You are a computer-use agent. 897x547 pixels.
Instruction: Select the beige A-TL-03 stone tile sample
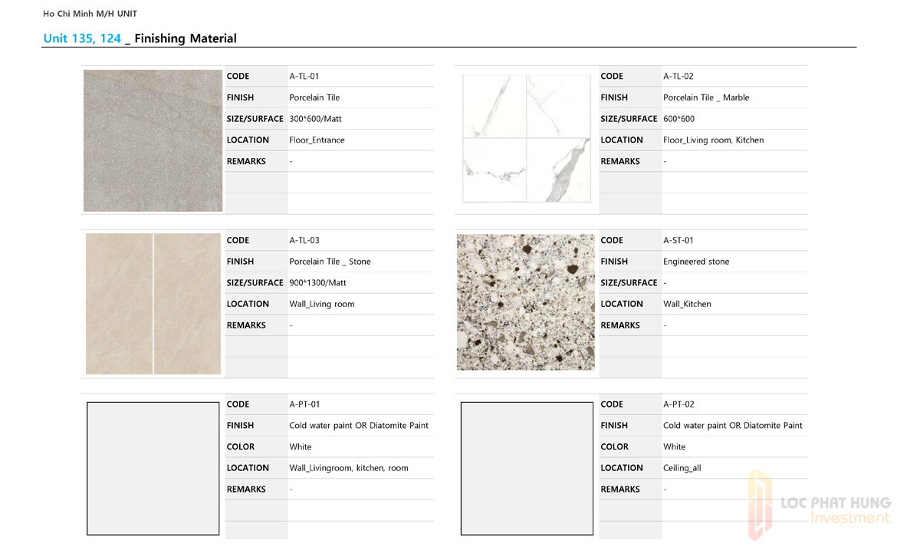(153, 304)
